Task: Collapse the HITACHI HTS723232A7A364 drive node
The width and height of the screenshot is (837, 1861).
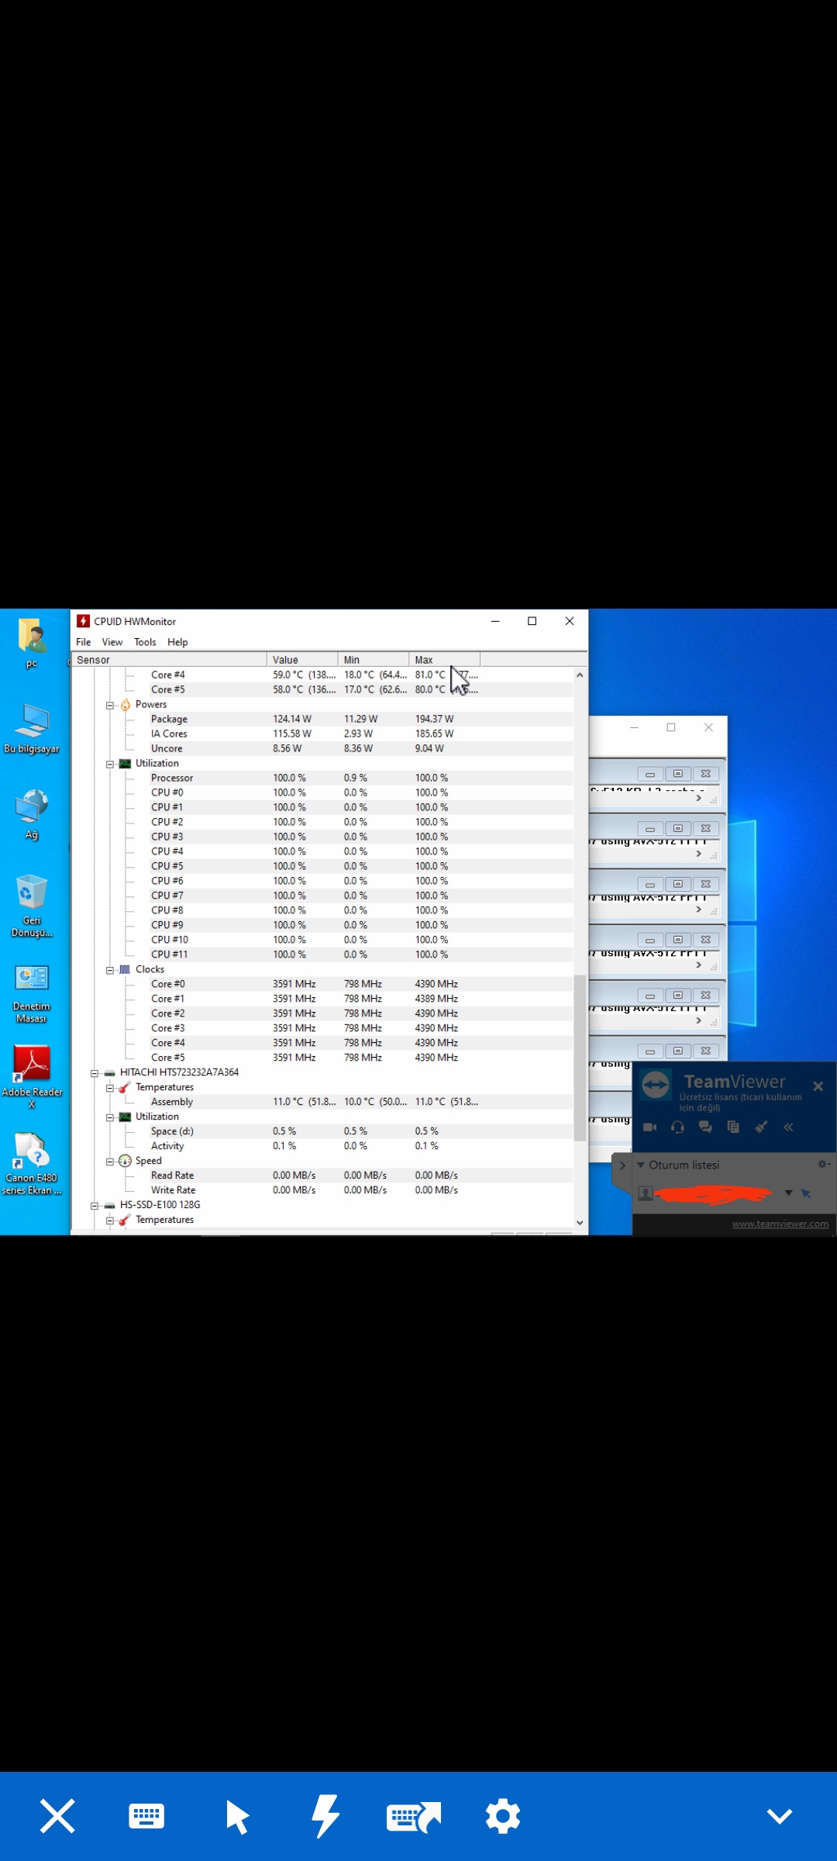Action: point(95,1073)
